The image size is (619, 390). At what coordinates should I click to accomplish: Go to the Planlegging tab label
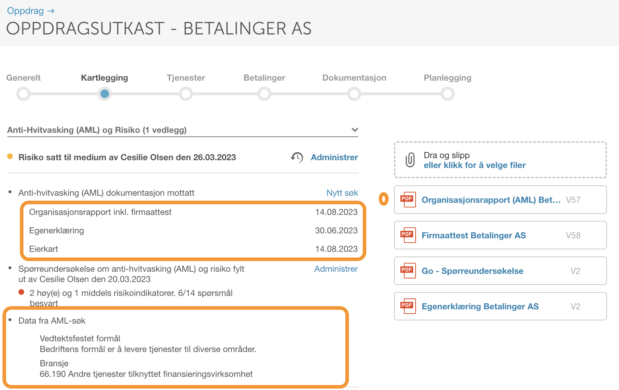(x=448, y=78)
